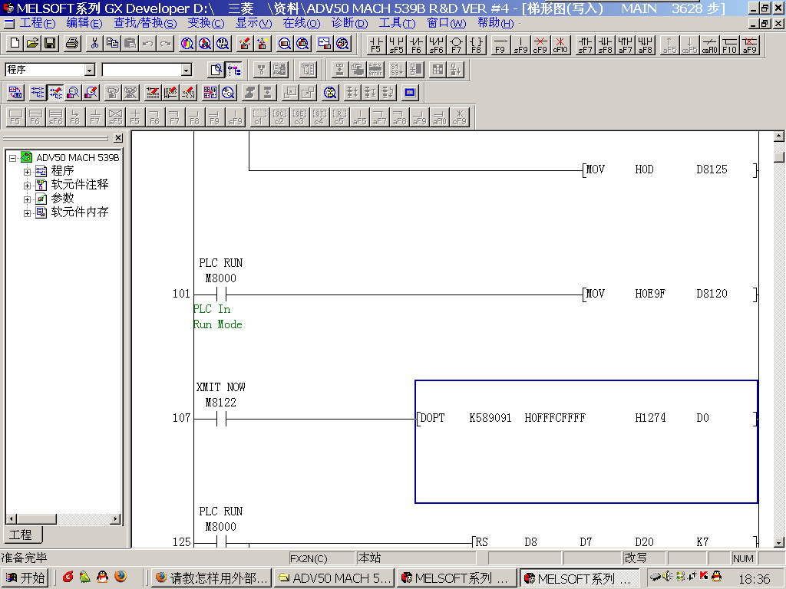Delete vertical line with cF10 icon
The width and height of the screenshot is (786, 589).
tap(560, 44)
